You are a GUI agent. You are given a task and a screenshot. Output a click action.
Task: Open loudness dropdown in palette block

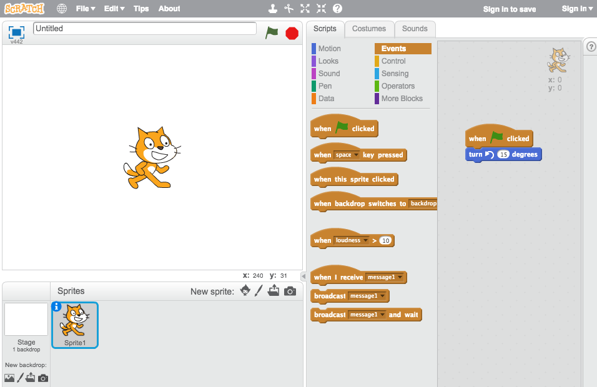click(x=351, y=240)
